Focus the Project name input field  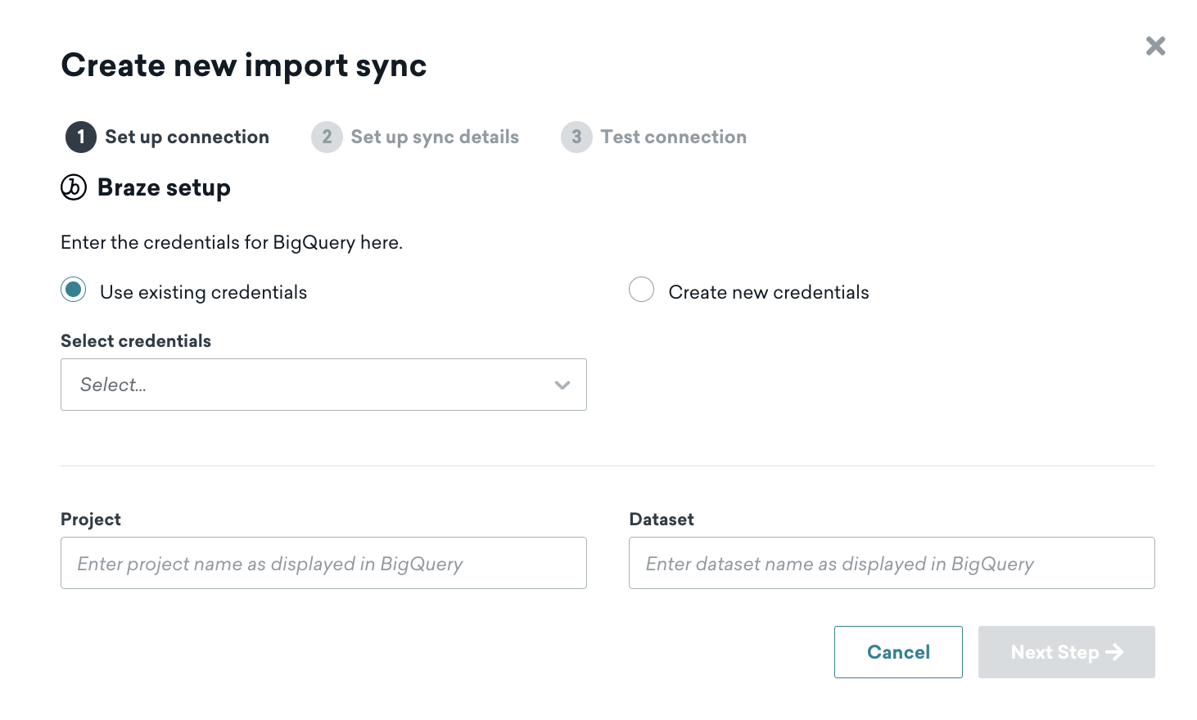323,563
